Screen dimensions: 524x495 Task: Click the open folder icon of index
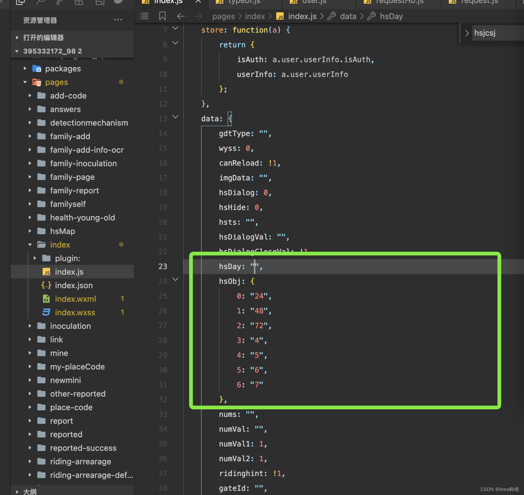pyautogui.click(x=42, y=245)
